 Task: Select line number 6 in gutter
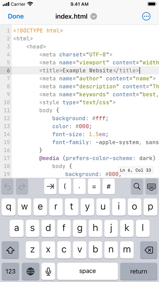8,70
